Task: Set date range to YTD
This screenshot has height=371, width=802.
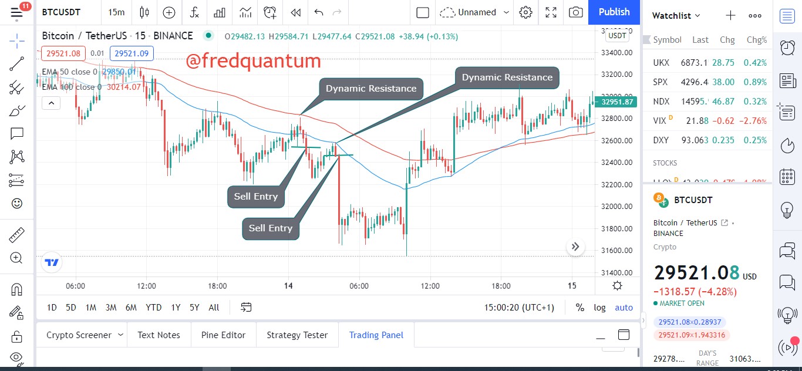Action: tap(154, 307)
